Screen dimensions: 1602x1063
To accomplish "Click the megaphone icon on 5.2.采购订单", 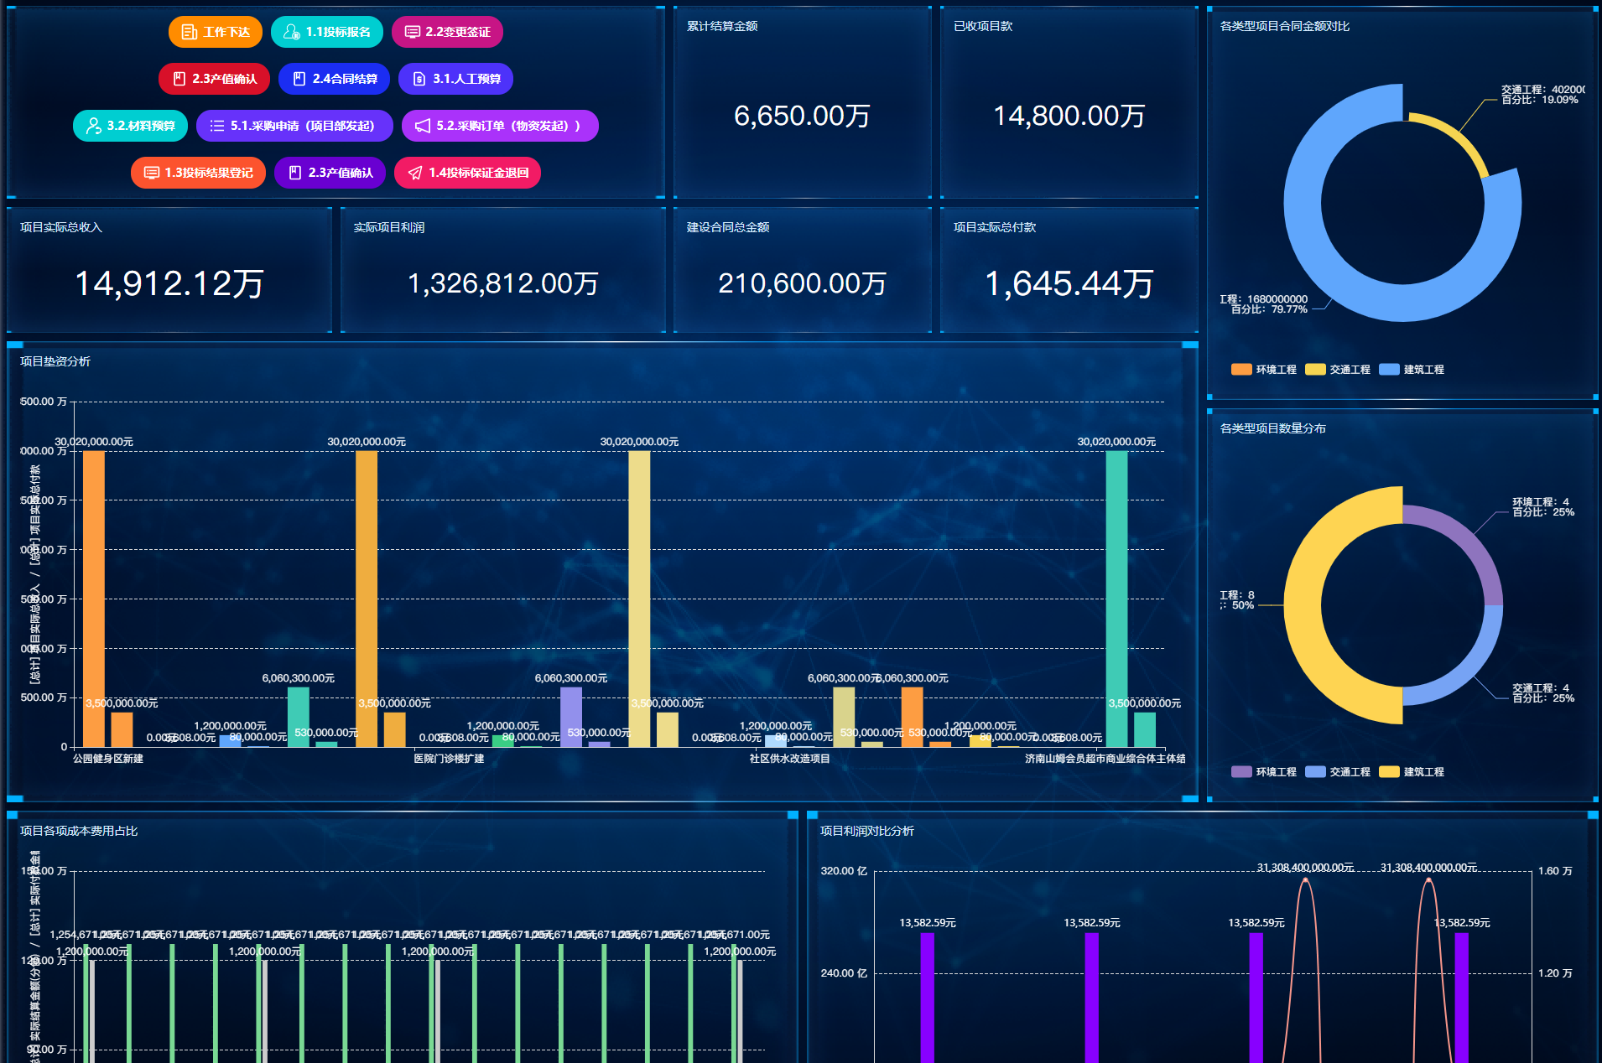I will 423,126.
